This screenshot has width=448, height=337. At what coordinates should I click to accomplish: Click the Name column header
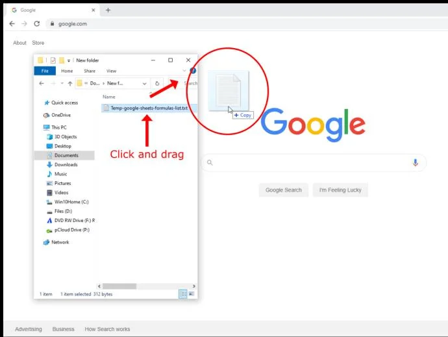[109, 97]
